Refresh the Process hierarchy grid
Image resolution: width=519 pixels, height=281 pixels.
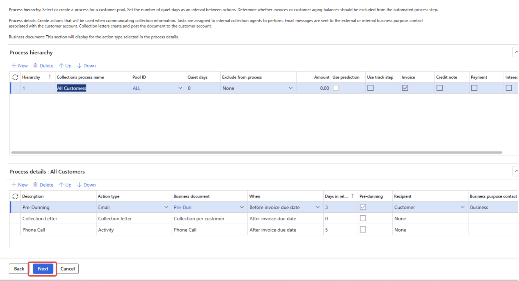[x=15, y=77]
